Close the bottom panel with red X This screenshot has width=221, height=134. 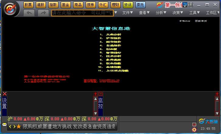(x=5, y=94)
